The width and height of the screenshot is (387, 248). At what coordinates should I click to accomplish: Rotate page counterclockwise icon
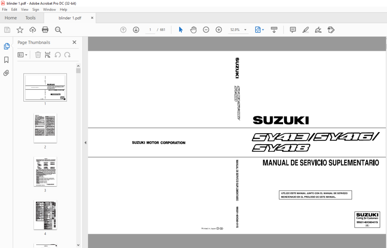57,55
